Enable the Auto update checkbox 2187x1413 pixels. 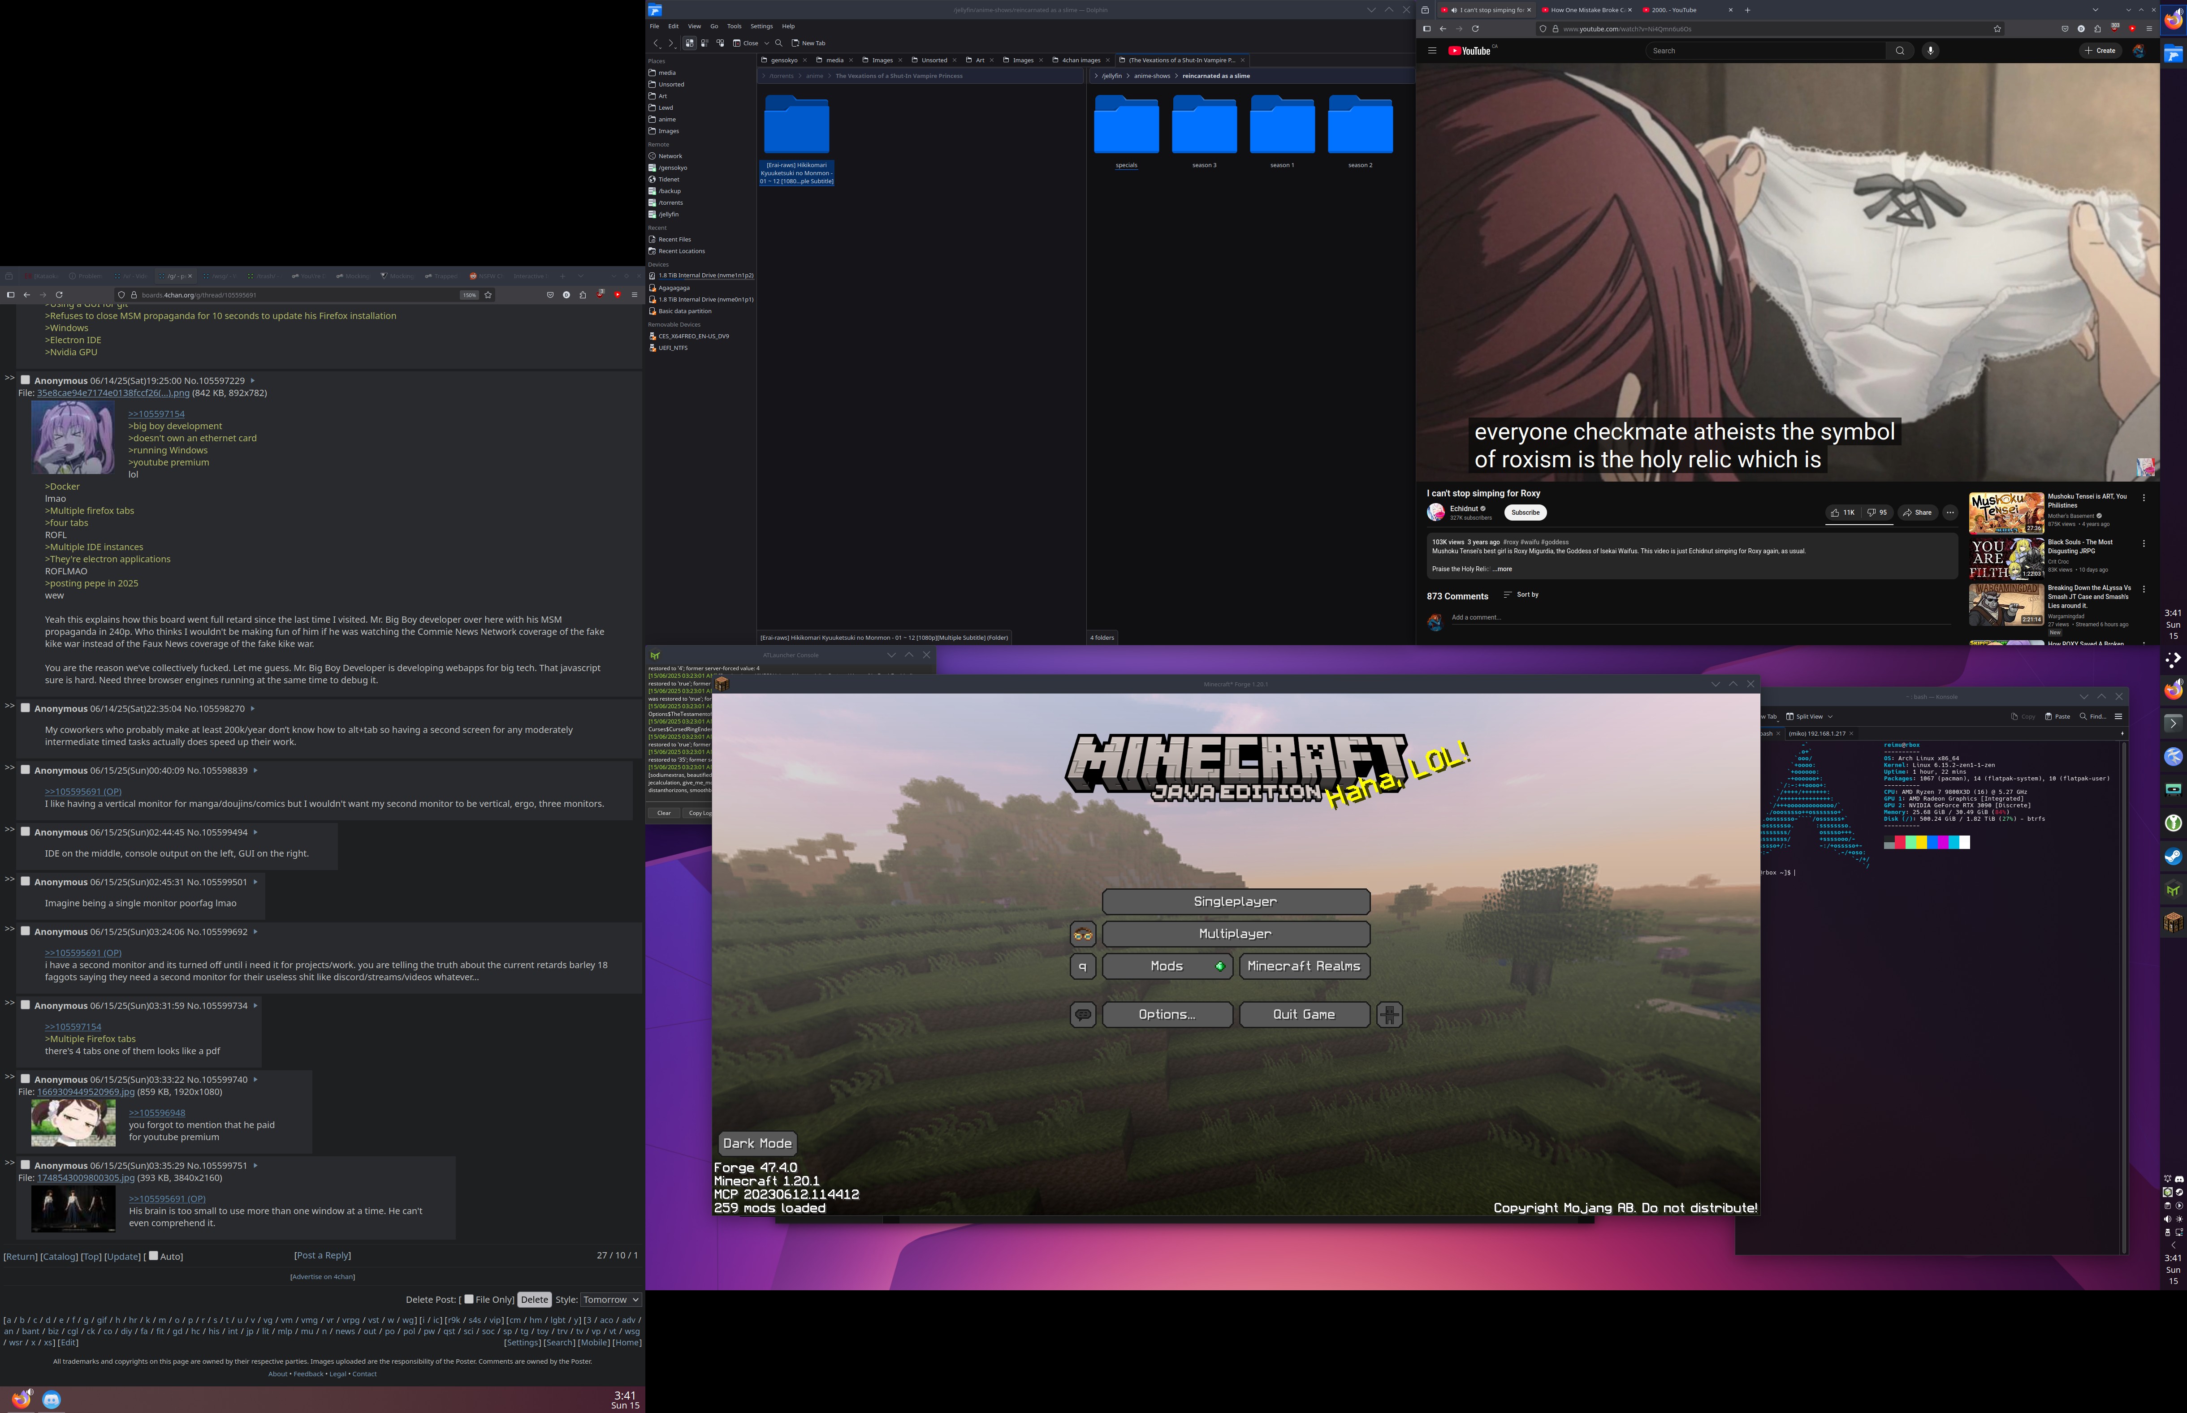153,1255
